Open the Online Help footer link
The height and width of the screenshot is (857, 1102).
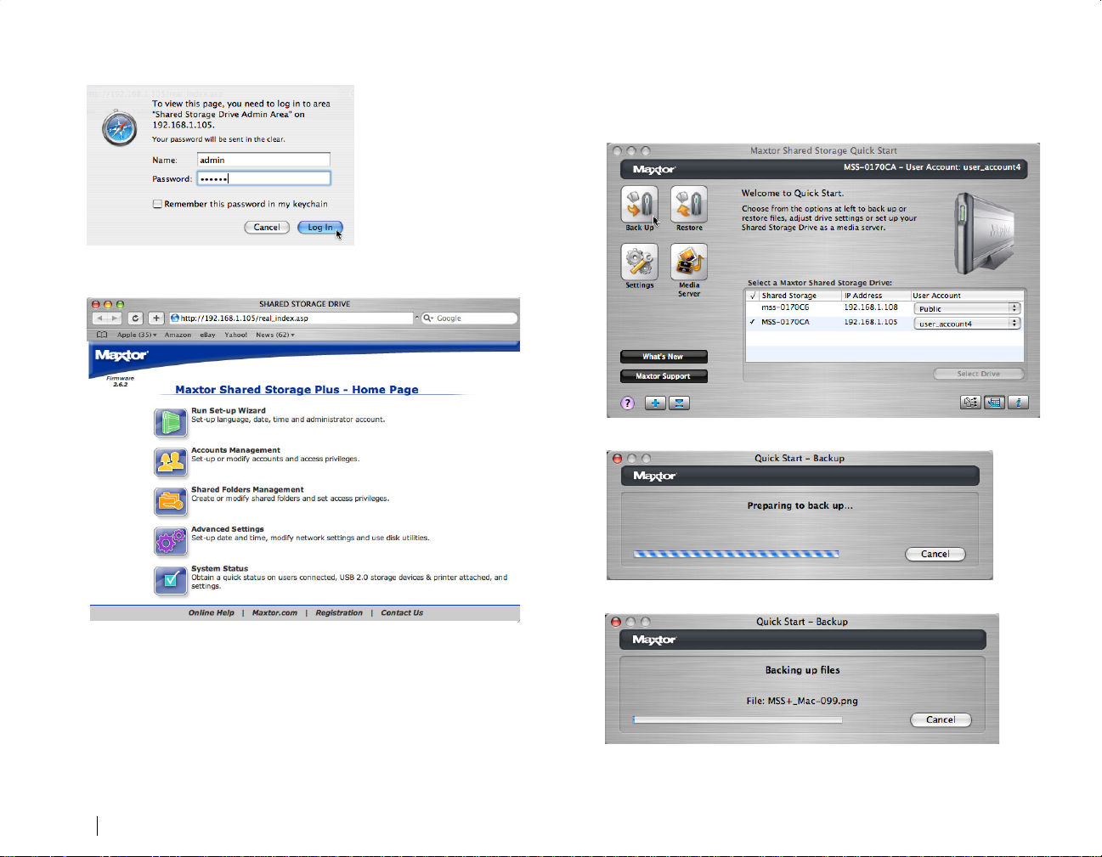(212, 612)
